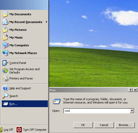138x133 pixels.
Task: Open the My Computer monitor icon
Action: coord(5,45)
